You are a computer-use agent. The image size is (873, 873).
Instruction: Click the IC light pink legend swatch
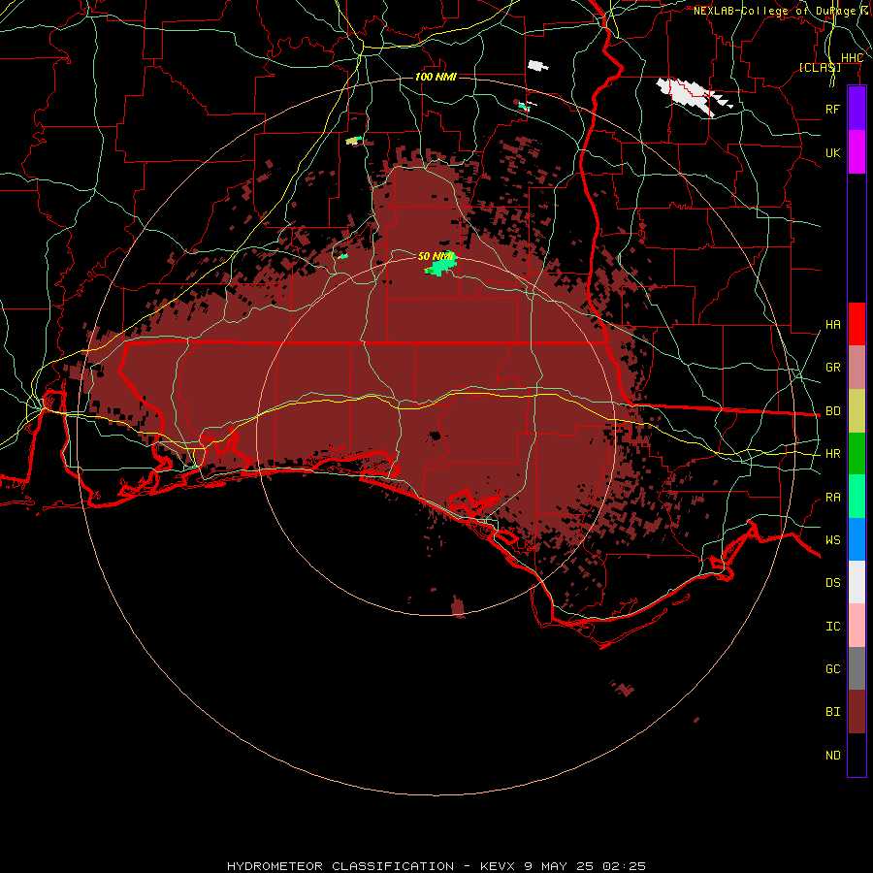click(x=857, y=626)
